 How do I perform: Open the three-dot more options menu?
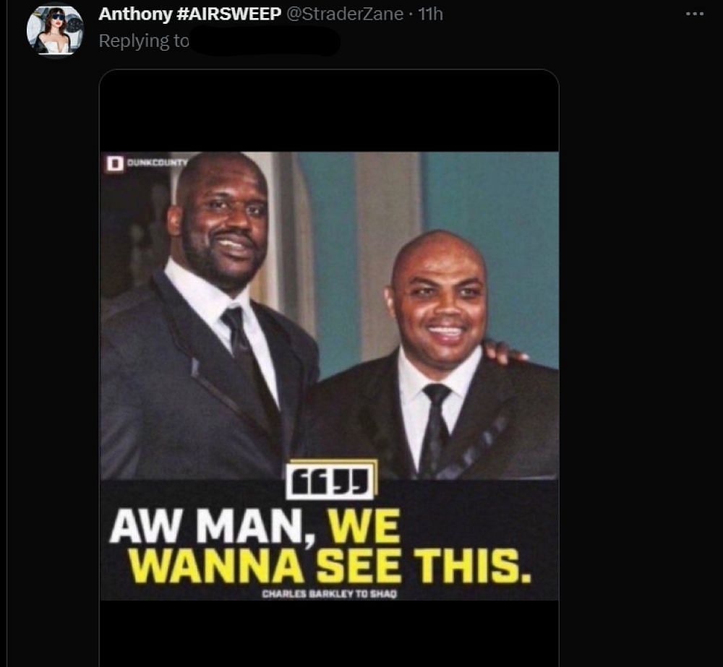click(x=694, y=14)
